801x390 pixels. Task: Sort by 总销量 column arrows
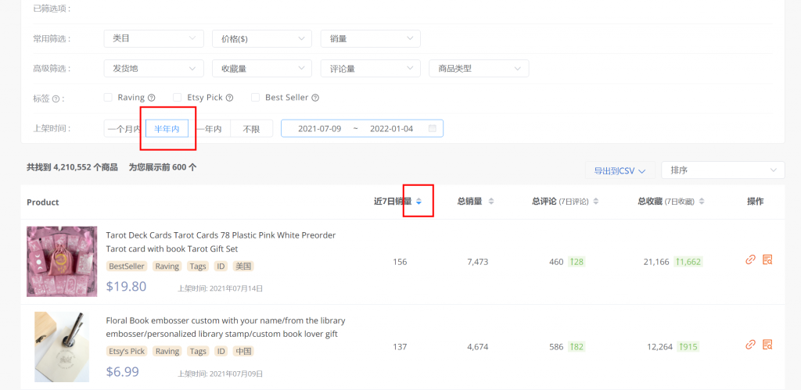[491, 202]
